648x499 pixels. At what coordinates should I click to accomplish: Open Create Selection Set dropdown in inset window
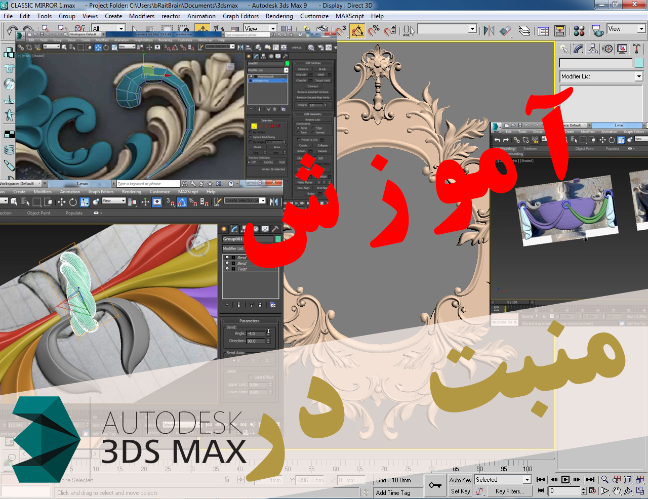point(245,200)
